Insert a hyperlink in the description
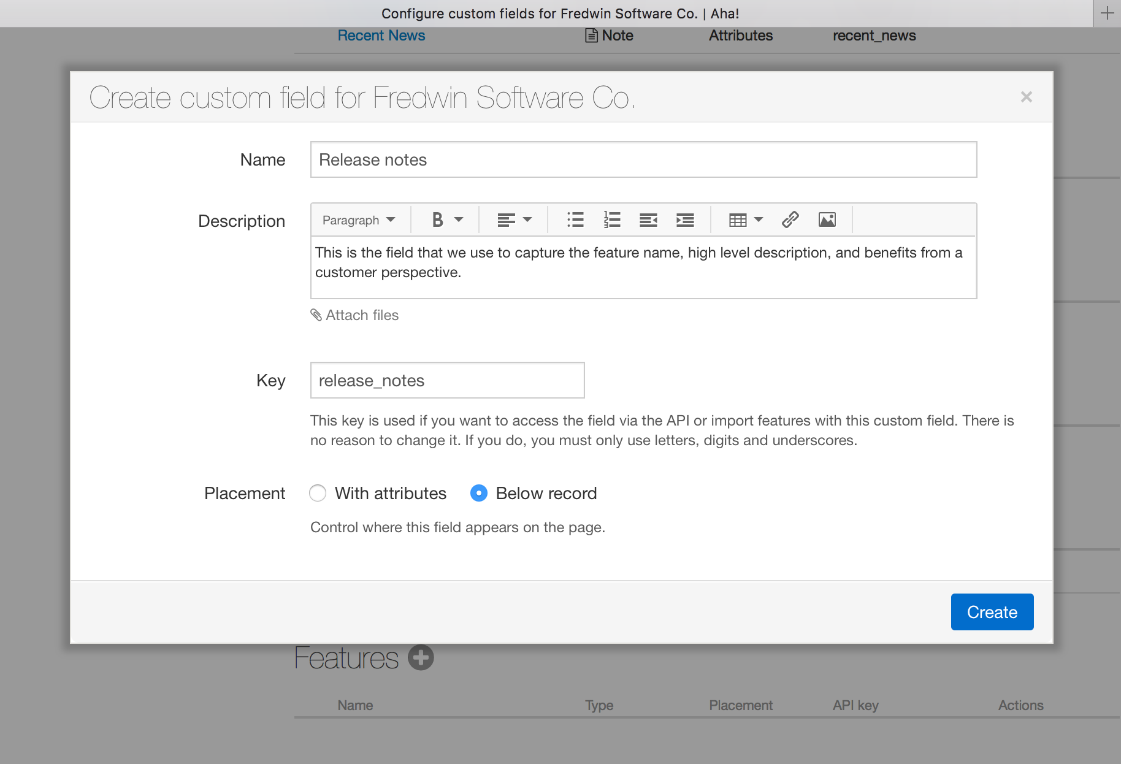The image size is (1121, 764). click(790, 220)
